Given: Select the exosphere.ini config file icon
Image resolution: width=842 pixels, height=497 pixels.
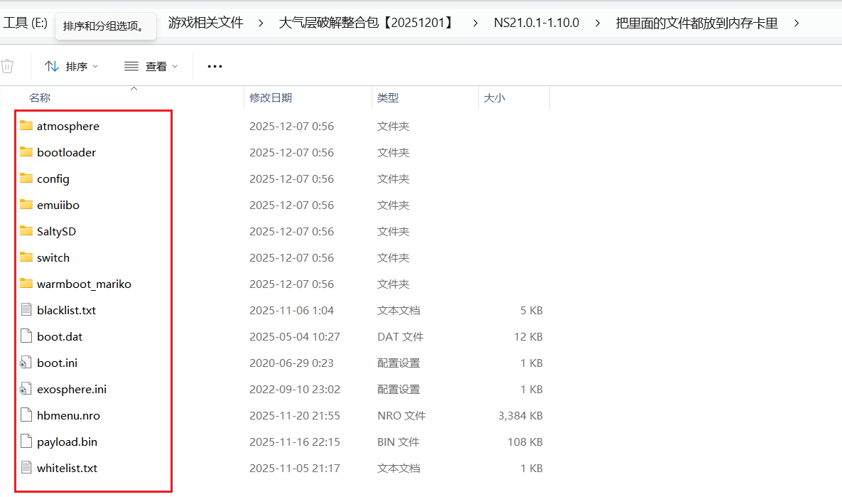Looking at the screenshot, I should click(26, 389).
